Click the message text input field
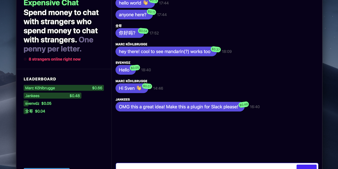Screen dimensions: 338x169 pyautogui.click(x=206, y=166)
